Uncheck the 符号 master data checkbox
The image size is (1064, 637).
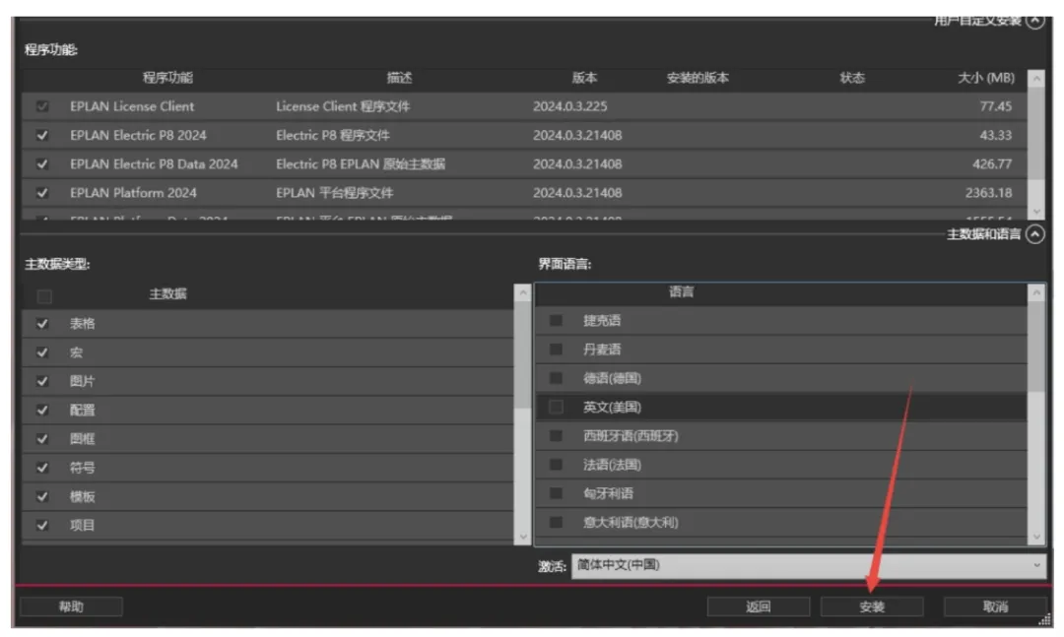pos(42,468)
